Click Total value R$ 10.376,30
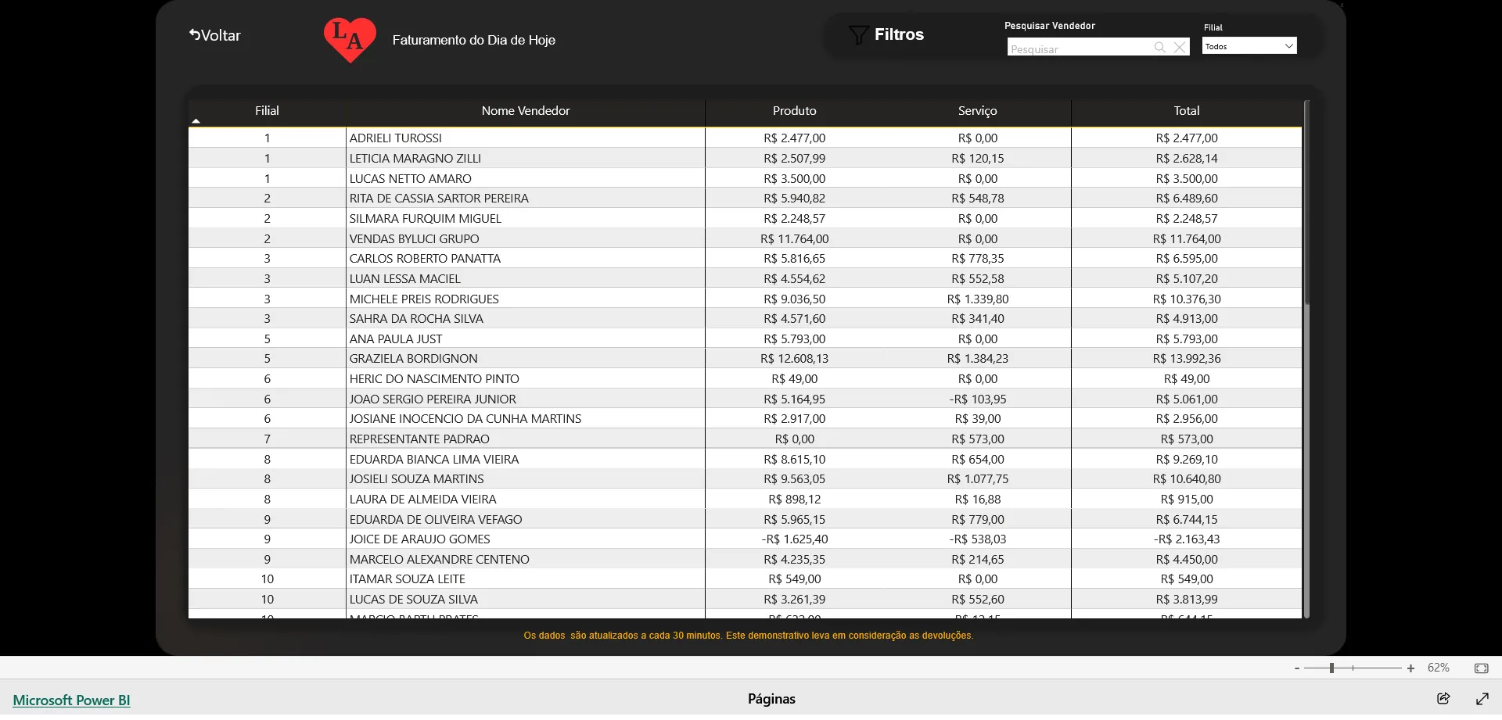This screenshot has width=1502, height=720. [1187, 299]
